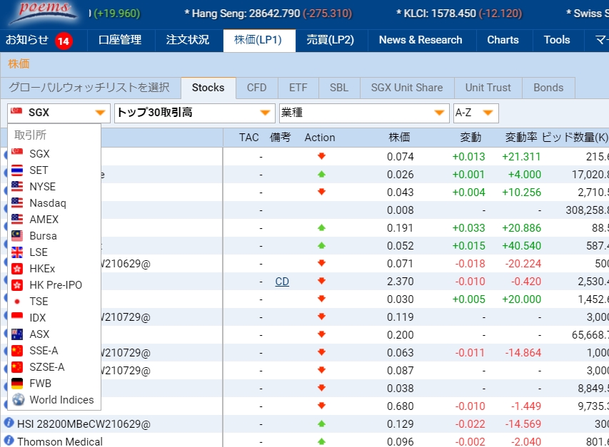Switch to 売買(LP2) tab
The width and height of the screenshot is (609, 447).
pos(331,40)
